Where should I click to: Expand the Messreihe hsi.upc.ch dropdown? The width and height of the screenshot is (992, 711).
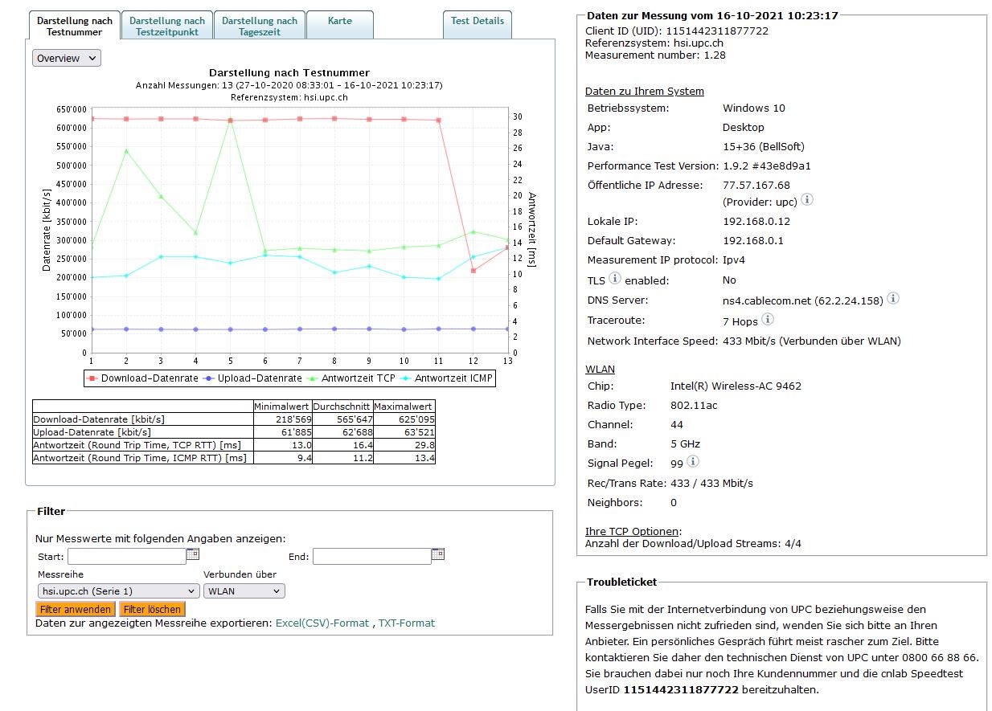pyautogui.click(x=117, y=591)
